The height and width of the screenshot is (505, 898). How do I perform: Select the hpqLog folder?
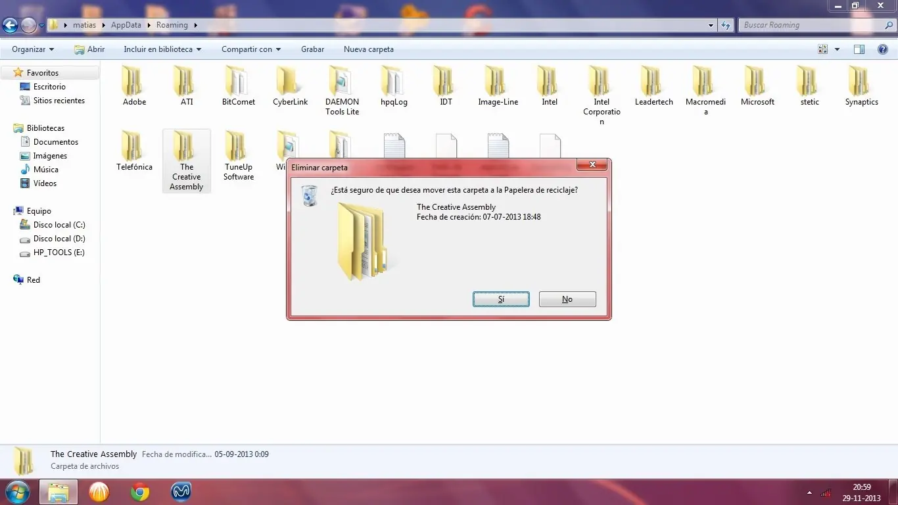tap(394, 85)
